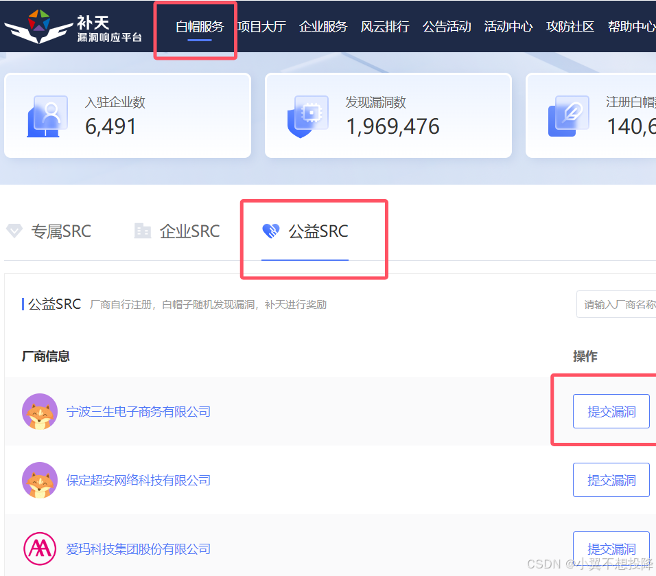Open 帮助中心 help menu
Image resolution: width=656 pixels, height=576 pixels.
pyautogui.click(x=632, y=27)
